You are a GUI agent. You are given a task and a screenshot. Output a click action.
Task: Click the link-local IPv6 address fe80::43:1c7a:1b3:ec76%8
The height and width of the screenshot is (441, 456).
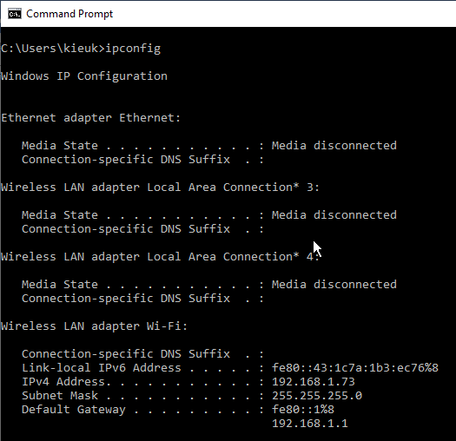[355, 368]
